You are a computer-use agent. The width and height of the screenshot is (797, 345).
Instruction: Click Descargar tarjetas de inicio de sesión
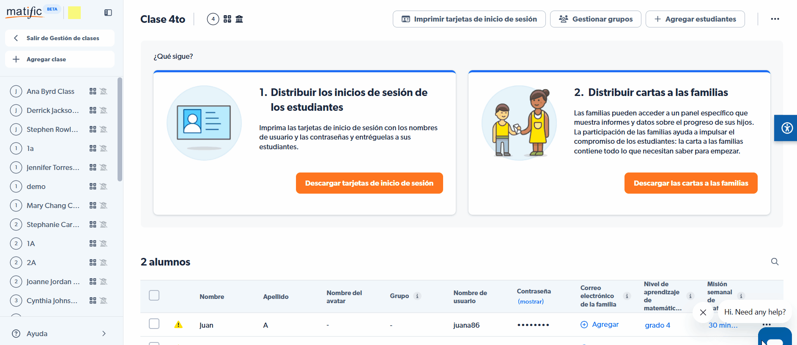point(369,183)
